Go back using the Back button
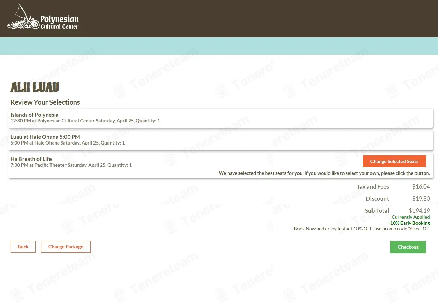Image resolution: width=438 pixels, height=303 pixels. [x=23, y=247]
